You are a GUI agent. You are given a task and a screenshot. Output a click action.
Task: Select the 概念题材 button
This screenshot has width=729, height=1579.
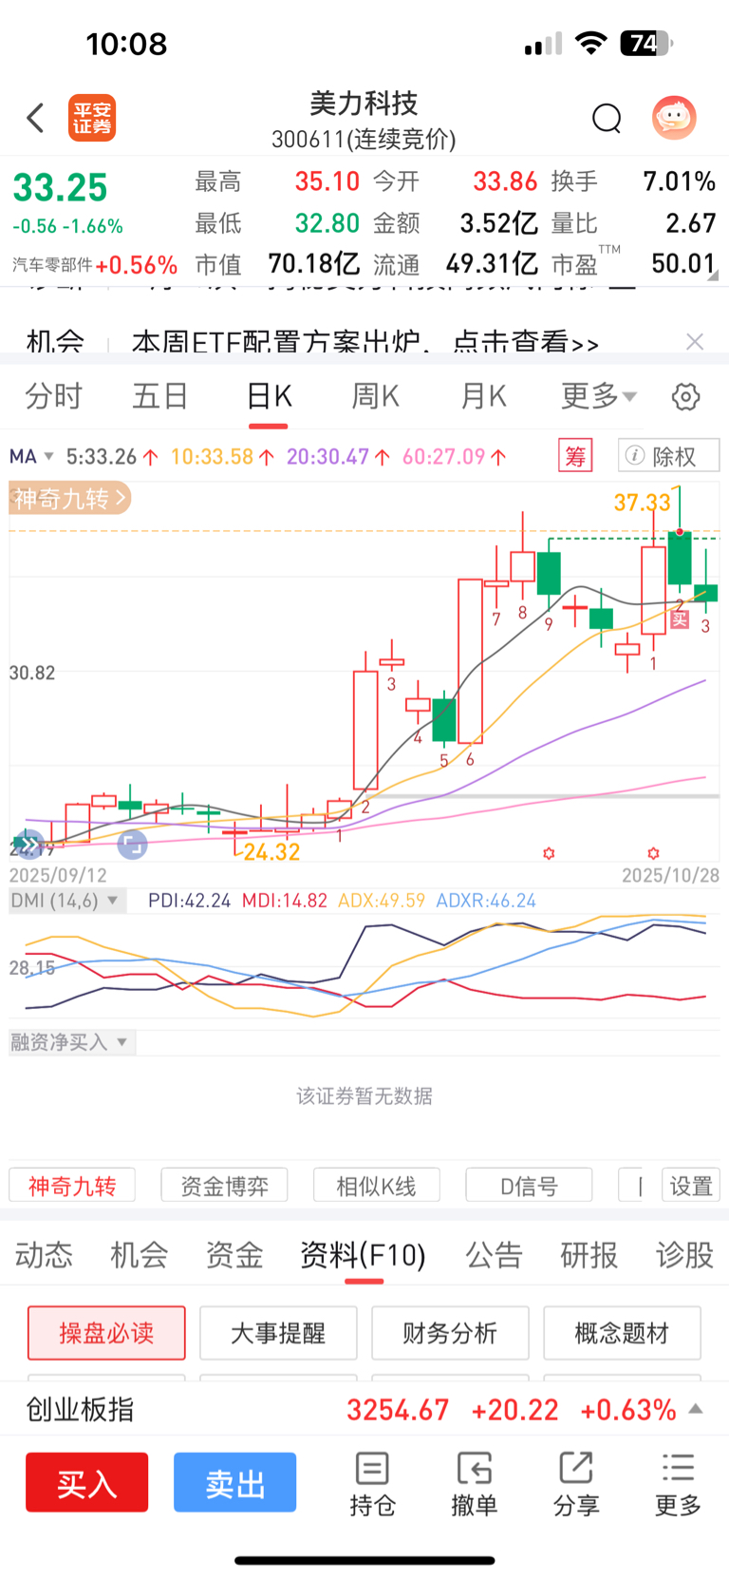tap(622, 1333)
